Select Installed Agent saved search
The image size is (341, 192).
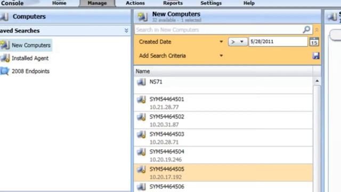tap(30, 58)
